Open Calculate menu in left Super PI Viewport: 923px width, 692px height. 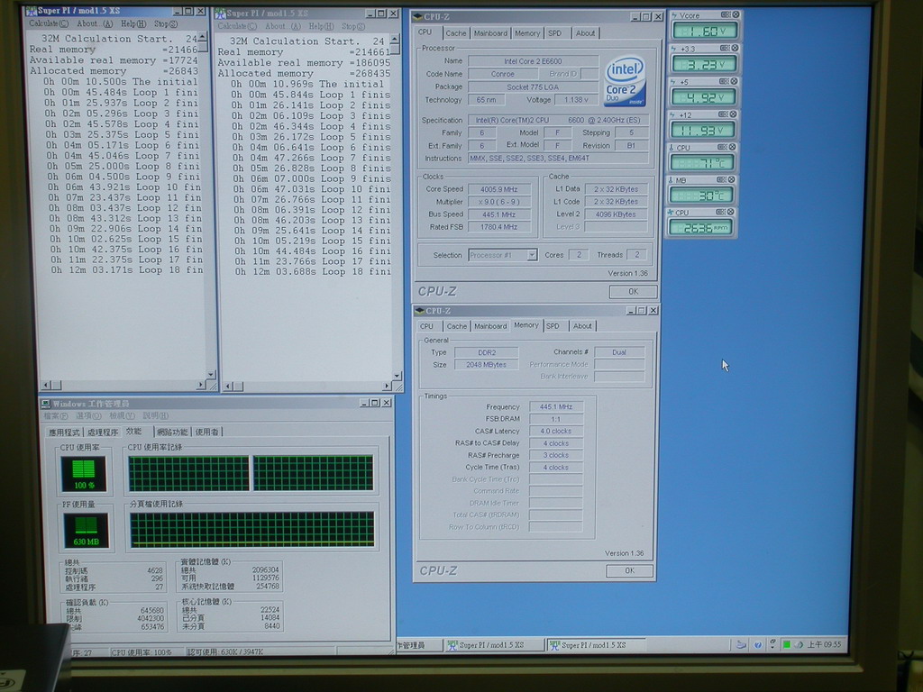point(49,23)
